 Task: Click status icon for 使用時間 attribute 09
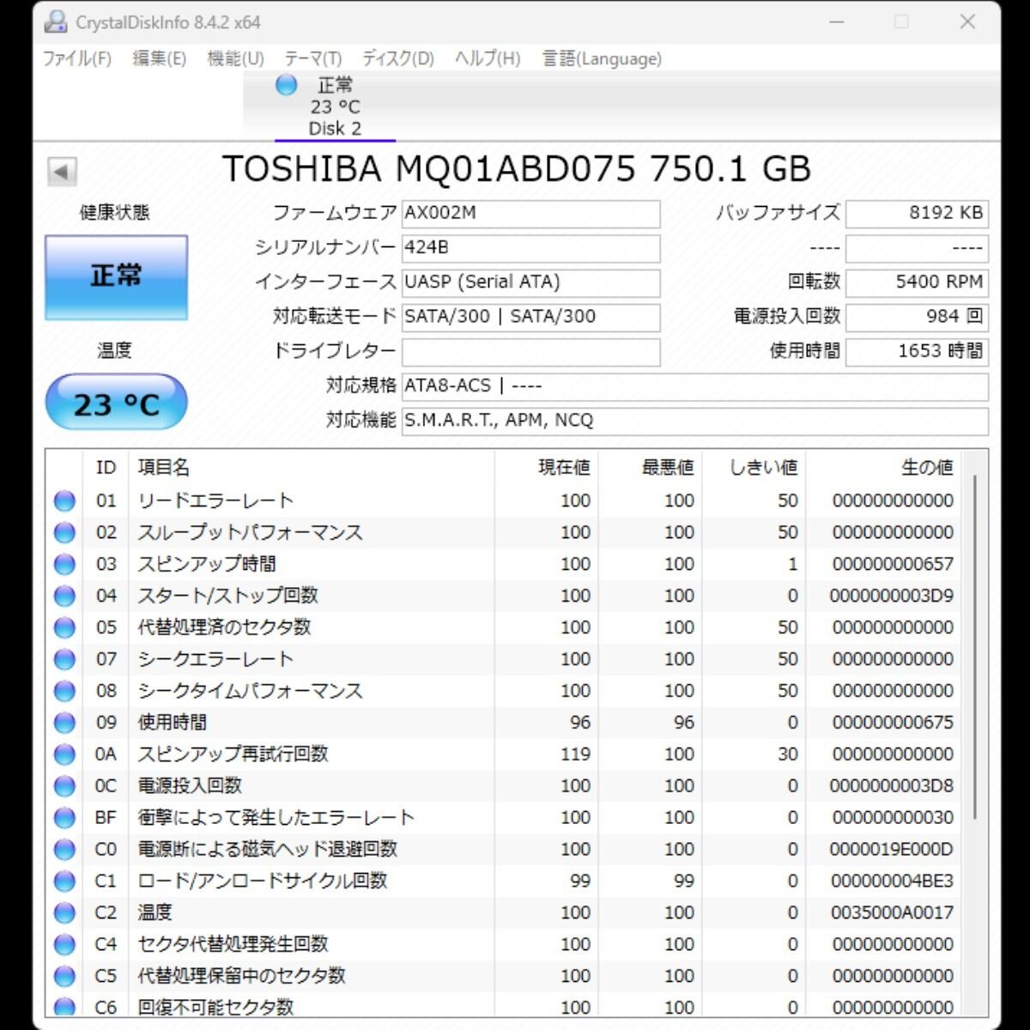tap(64, 723)
